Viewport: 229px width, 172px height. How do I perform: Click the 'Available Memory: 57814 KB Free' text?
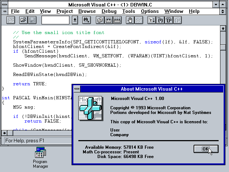[119, 147]
